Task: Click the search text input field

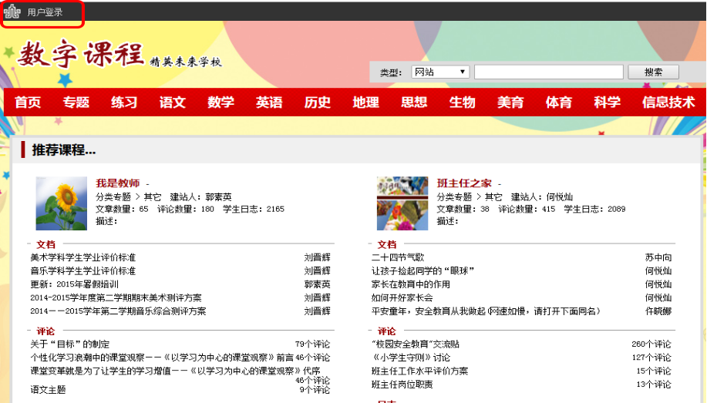Action: click(548, 72)
